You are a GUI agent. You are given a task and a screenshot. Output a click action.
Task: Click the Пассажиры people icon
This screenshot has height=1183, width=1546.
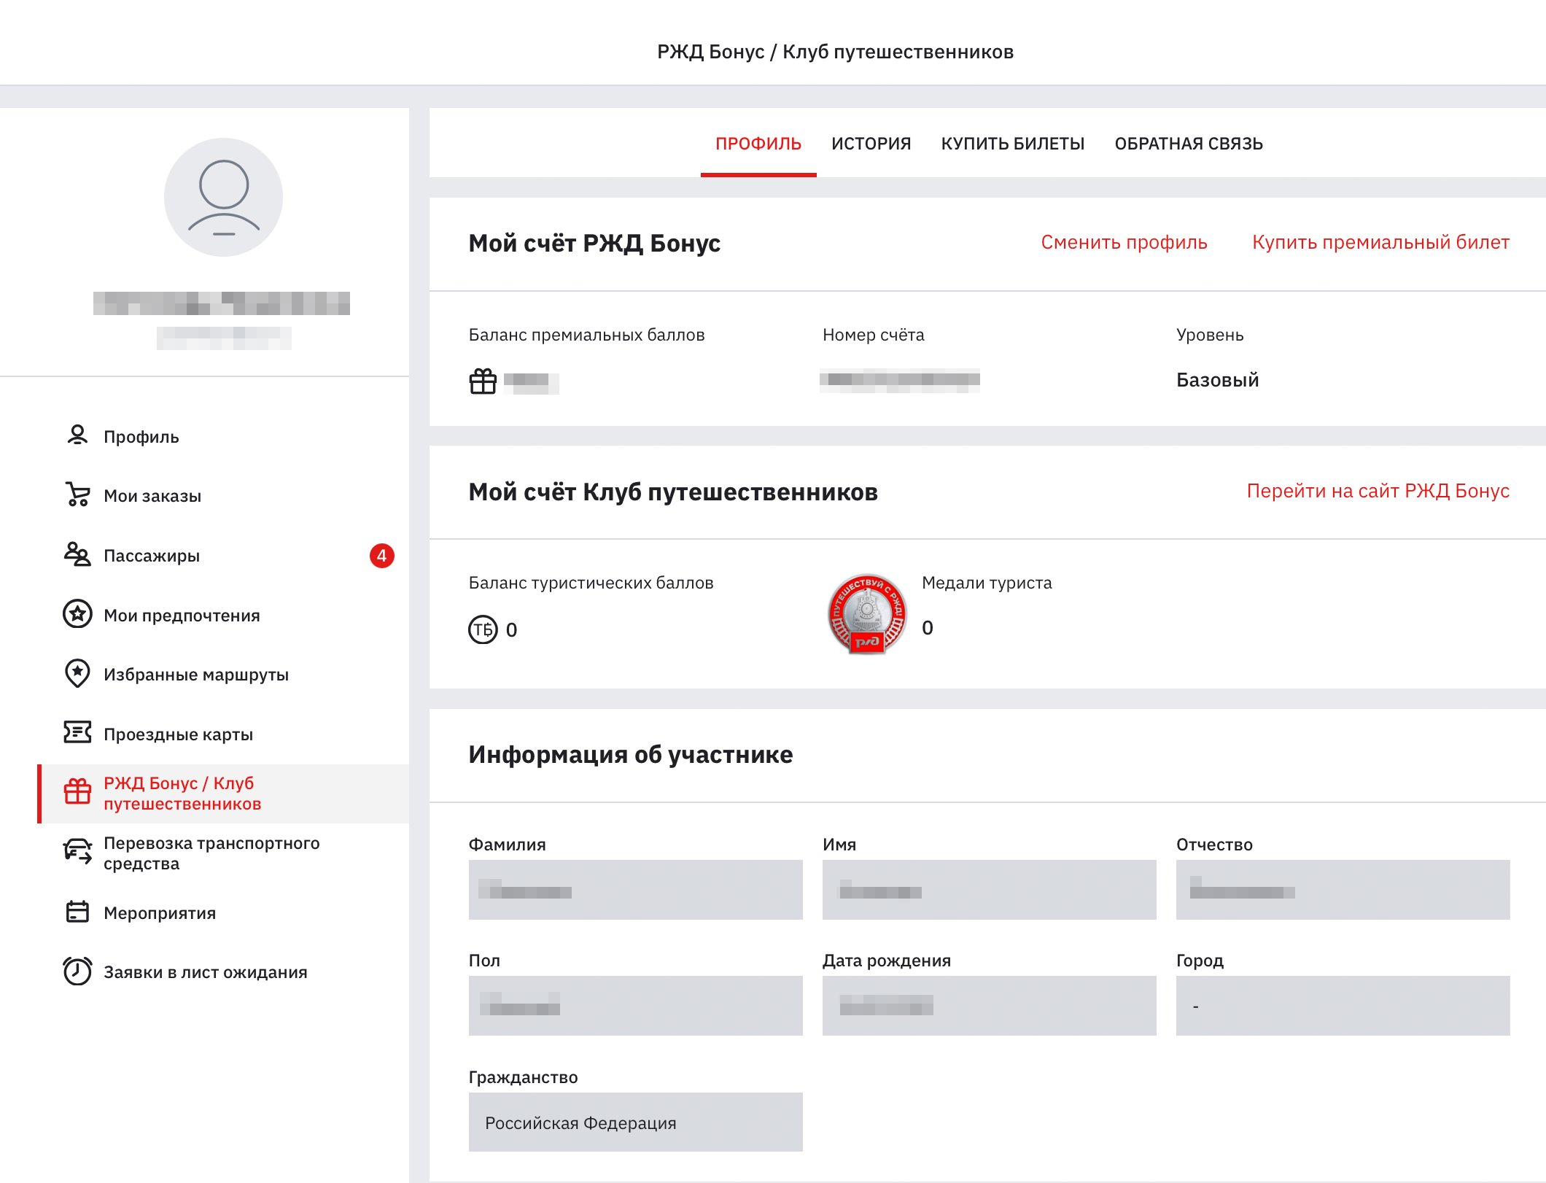(77, 554)
